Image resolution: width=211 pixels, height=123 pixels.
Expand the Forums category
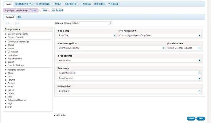coord(6,80)
